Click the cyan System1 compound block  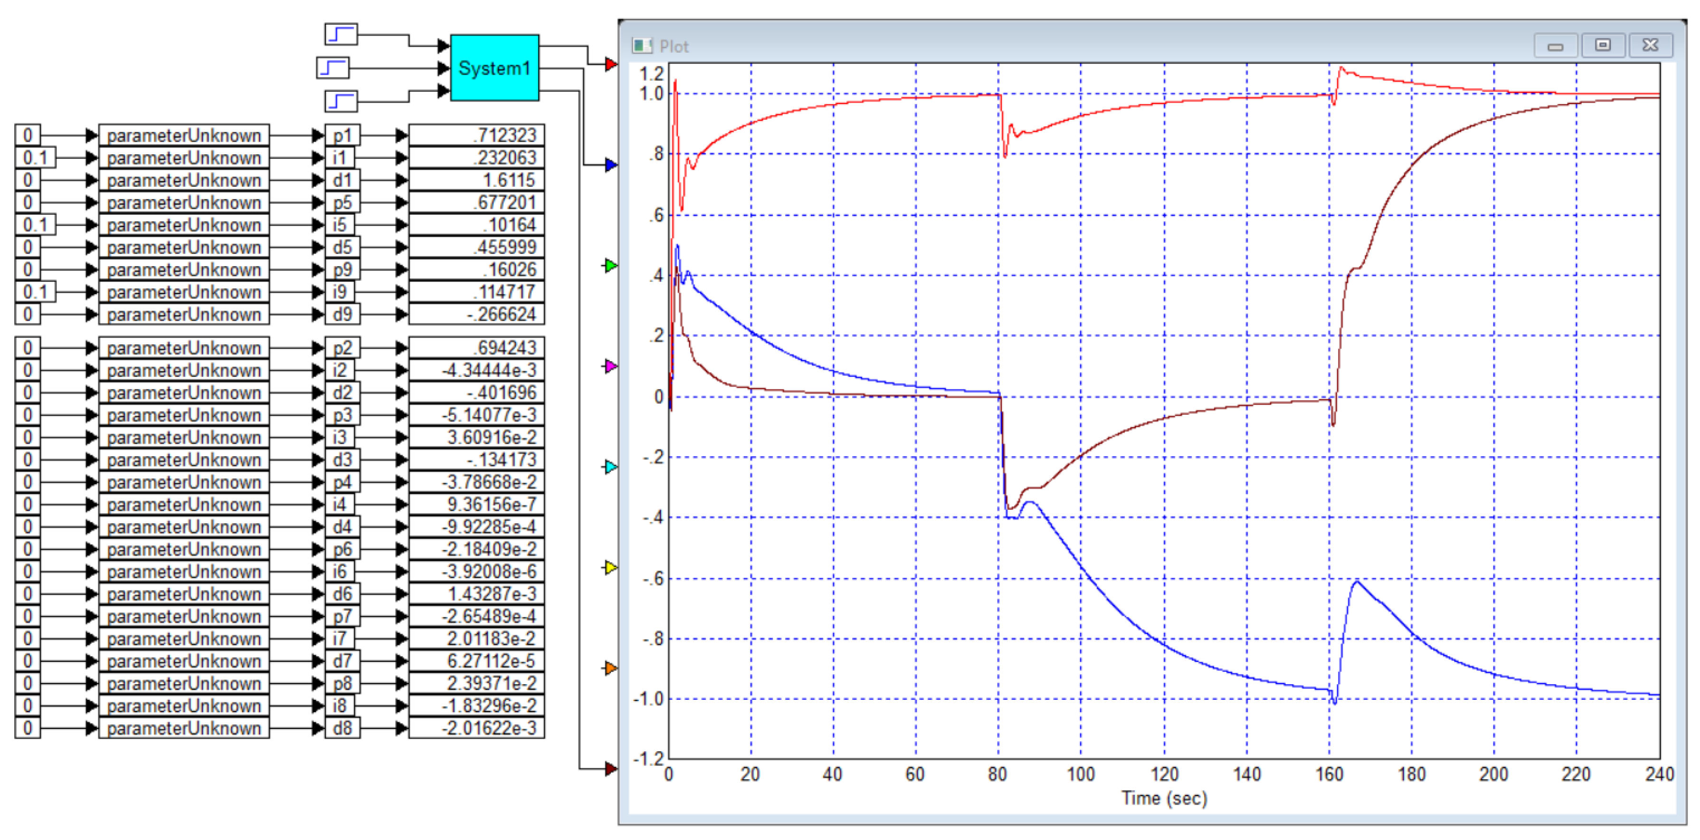click(x=494, y=67)
